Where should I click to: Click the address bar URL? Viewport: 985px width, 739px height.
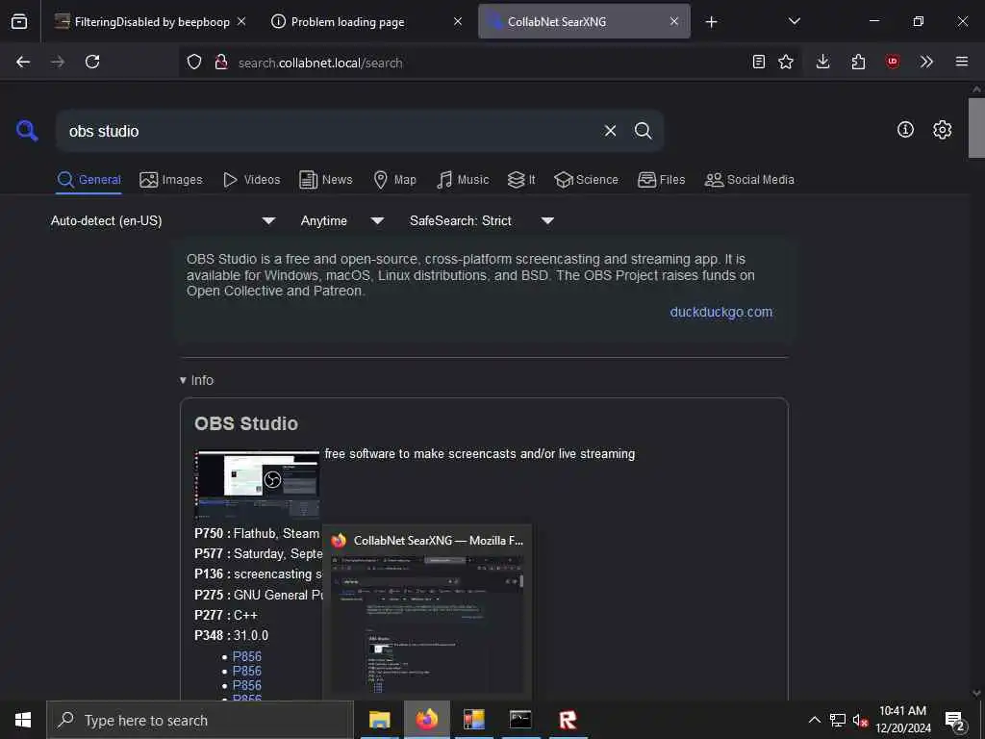320,63
